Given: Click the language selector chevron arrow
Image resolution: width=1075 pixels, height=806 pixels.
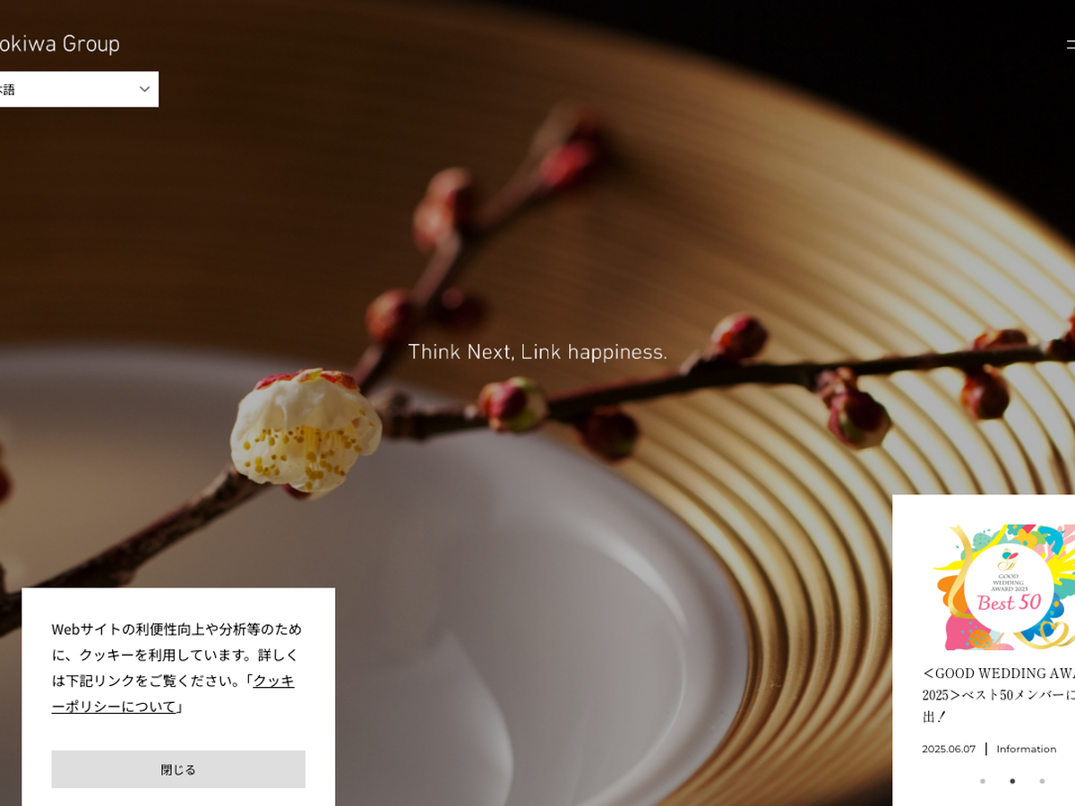Looking at the screenshot, I should pyautogui.click(x=144, y=90).
